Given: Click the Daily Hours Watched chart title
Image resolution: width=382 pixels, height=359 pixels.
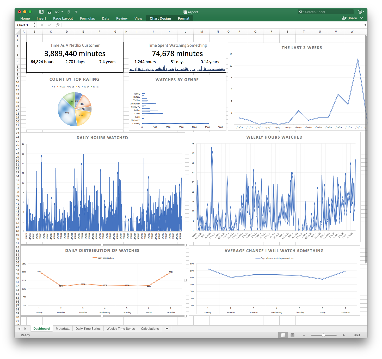Looking at the screenshot, I should pos(102,138).
